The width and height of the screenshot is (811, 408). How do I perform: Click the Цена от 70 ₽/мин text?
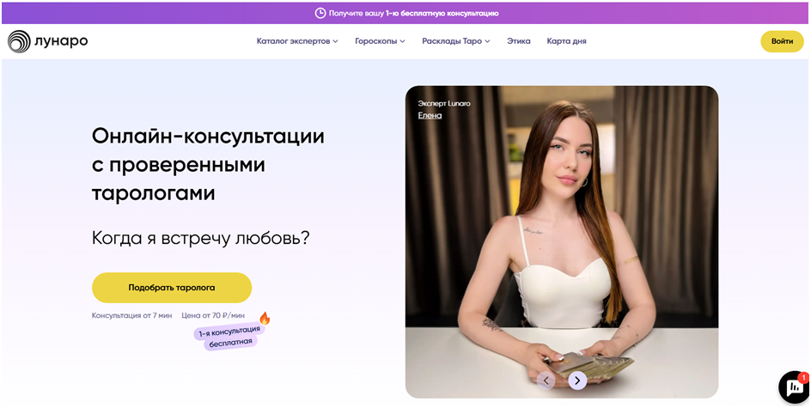coord(213,315)
